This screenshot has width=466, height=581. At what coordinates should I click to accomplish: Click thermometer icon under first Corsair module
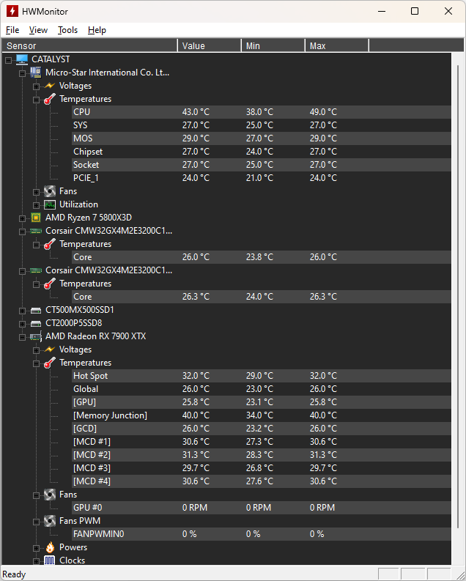pyautogui.click(x=50, y=244)
